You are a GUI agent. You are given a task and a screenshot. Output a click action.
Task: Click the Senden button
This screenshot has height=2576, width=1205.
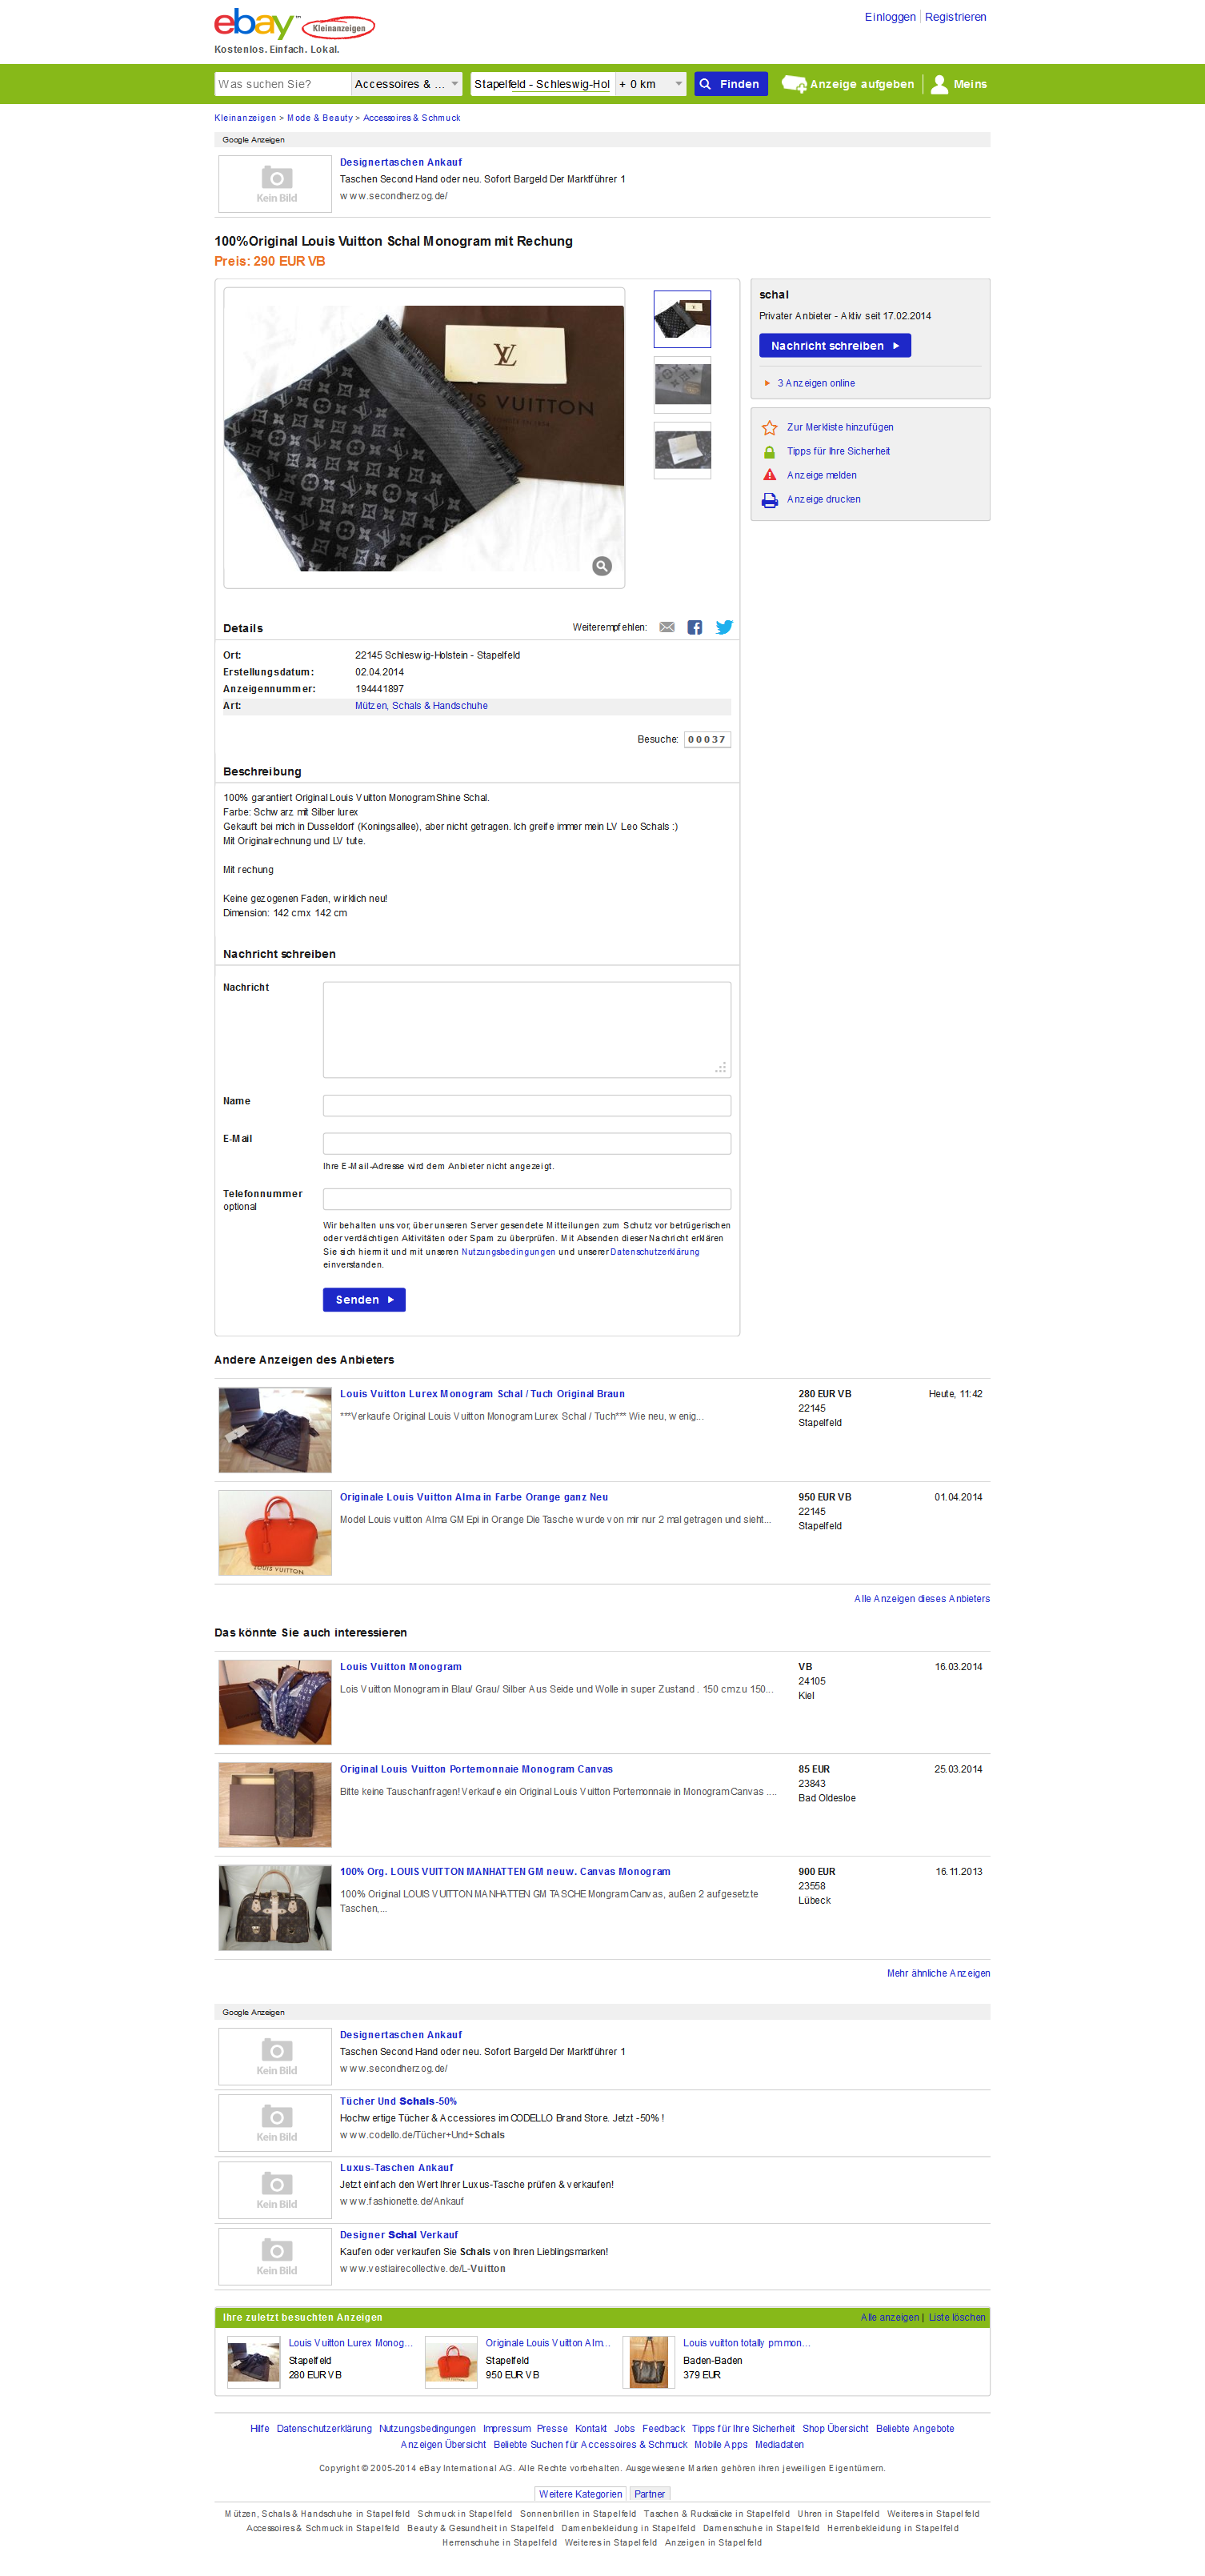click(364, 1300)
